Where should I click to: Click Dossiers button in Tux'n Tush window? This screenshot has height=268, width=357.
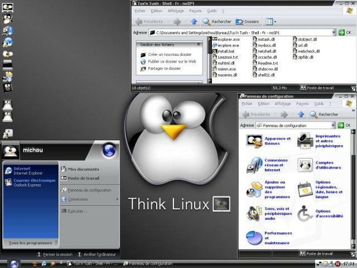coord(247,22)
